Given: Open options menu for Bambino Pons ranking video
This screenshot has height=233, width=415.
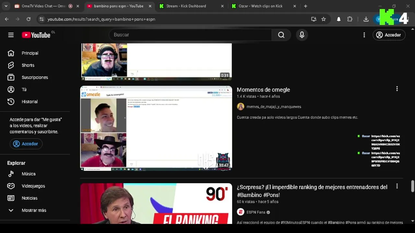Looking at the screenshot, I should (397, 186).
